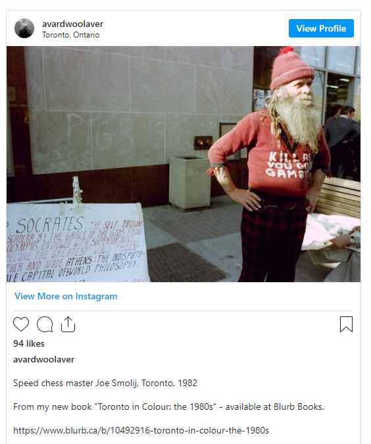The height and width of the screenshot is (444, 371).
Task: Click the Socrates sign in the photo
Action: pos(76,243)
